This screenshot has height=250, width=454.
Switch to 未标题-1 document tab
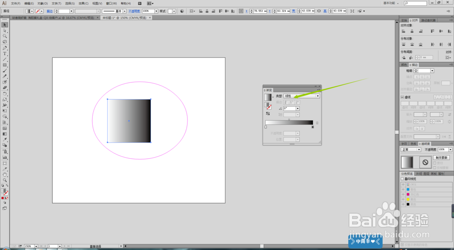(x=125, y=18)
